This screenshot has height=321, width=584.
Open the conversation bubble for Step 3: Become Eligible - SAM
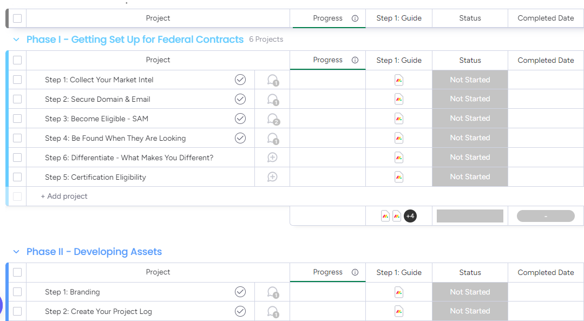coord(273,119)
